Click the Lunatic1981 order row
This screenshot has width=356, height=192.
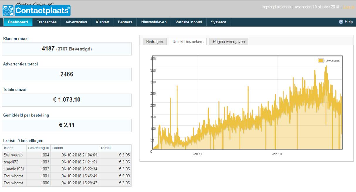point(67,169)
